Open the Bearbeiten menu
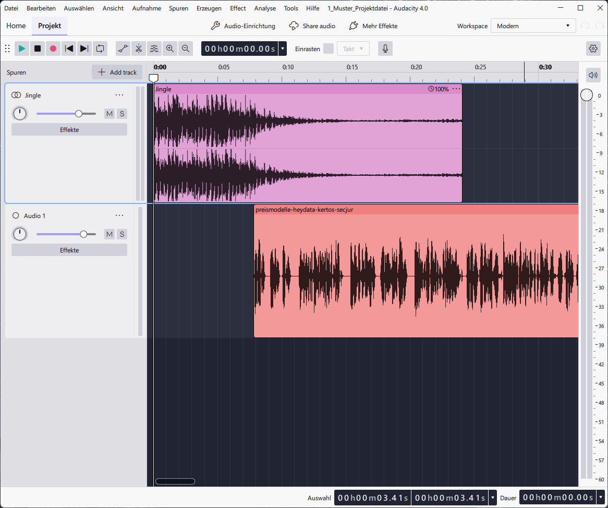The image size is (608, 508). pyautogui.click(x=41, y=8)
